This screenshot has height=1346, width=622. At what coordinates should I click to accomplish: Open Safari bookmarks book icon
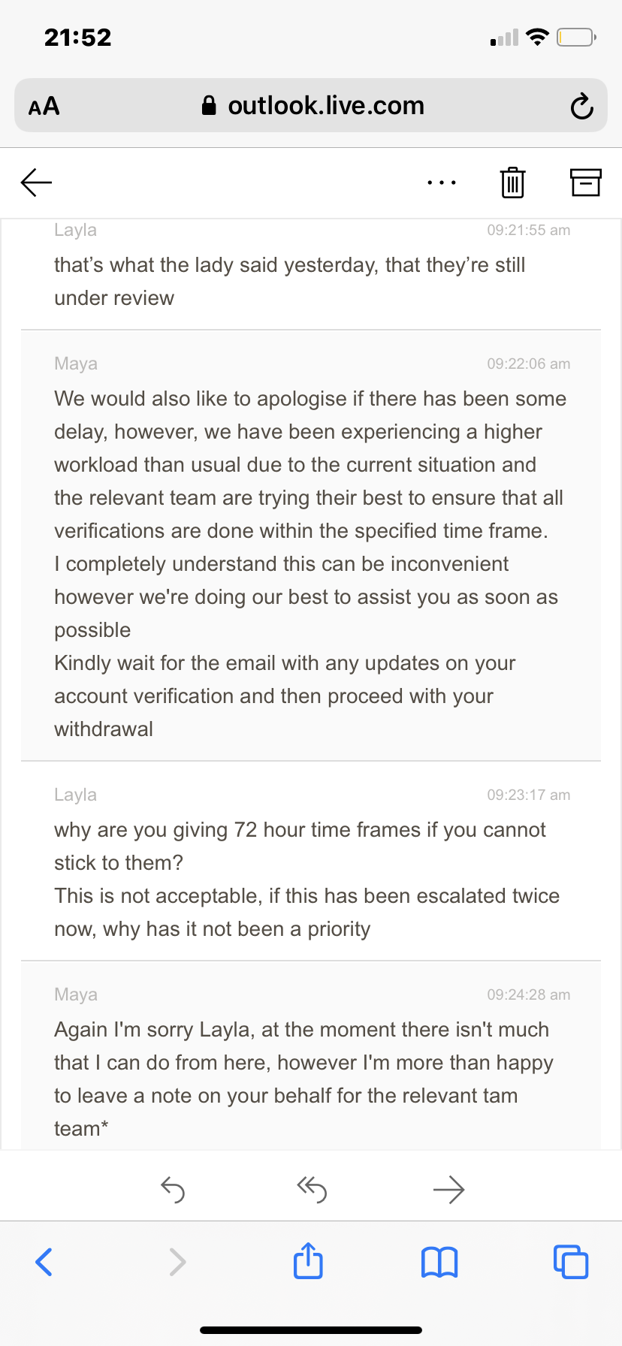pos(439,1262)
